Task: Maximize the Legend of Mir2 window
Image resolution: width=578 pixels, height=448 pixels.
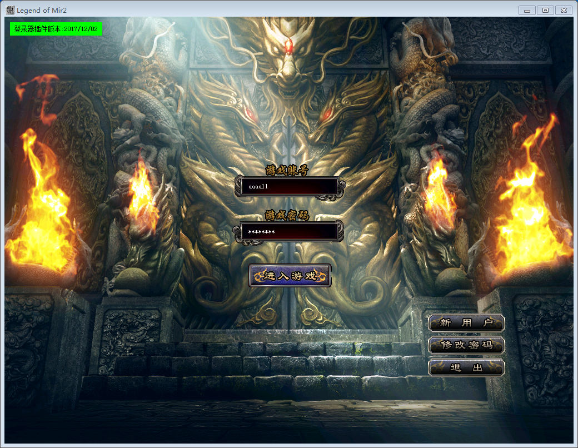Action: [546, 11]
